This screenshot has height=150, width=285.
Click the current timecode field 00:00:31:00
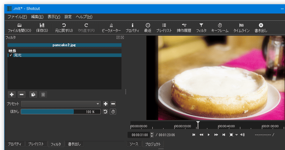pyautogui.click(x=139, y=135)
